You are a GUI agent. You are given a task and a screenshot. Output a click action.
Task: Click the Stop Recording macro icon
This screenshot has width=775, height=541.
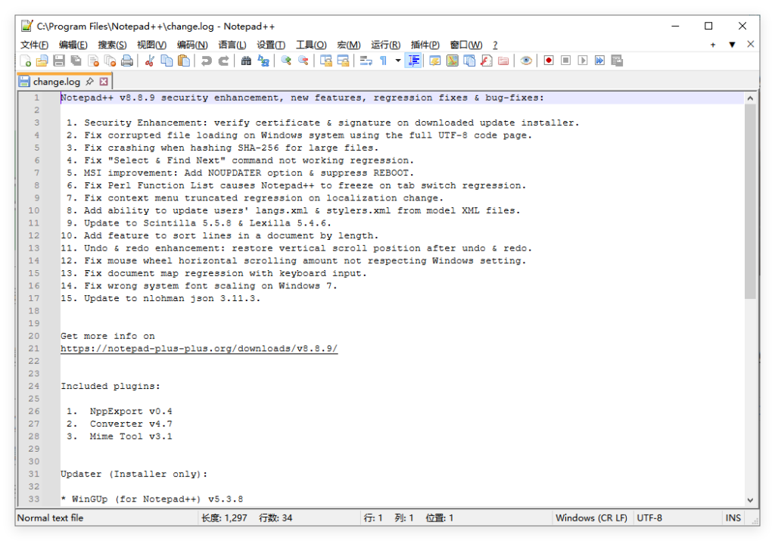coord(566,61)
